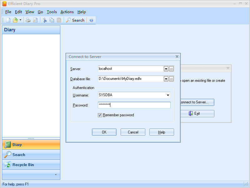250x188 pixels.
Task: Click the New document toolbar icon
Action: [x=8, y=20]
